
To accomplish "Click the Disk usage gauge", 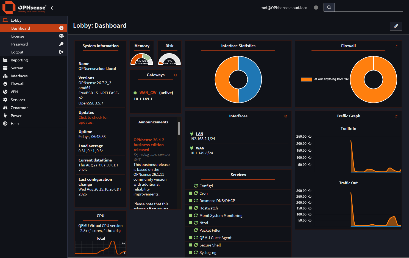I will [169, 59].
